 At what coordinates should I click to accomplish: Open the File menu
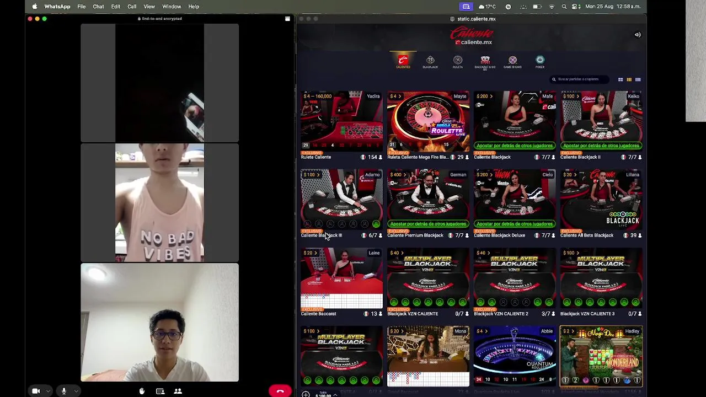[x=82, y=7]
